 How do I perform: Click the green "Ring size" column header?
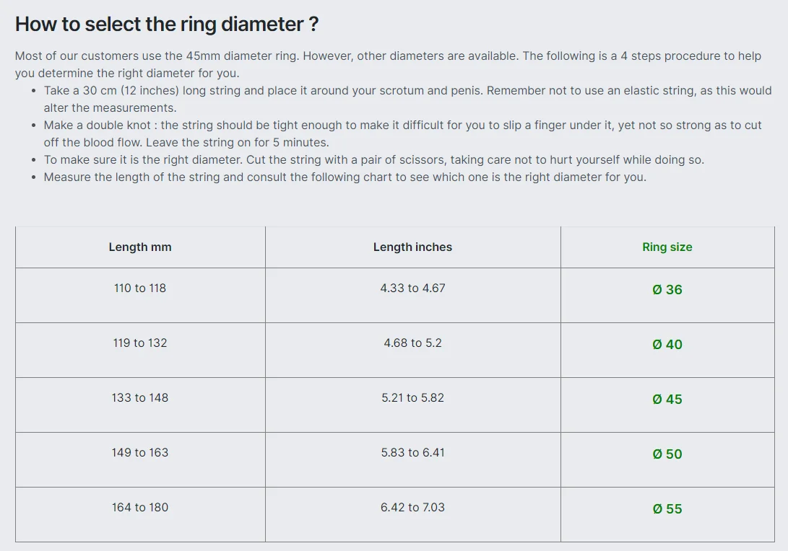click(667, 247)
